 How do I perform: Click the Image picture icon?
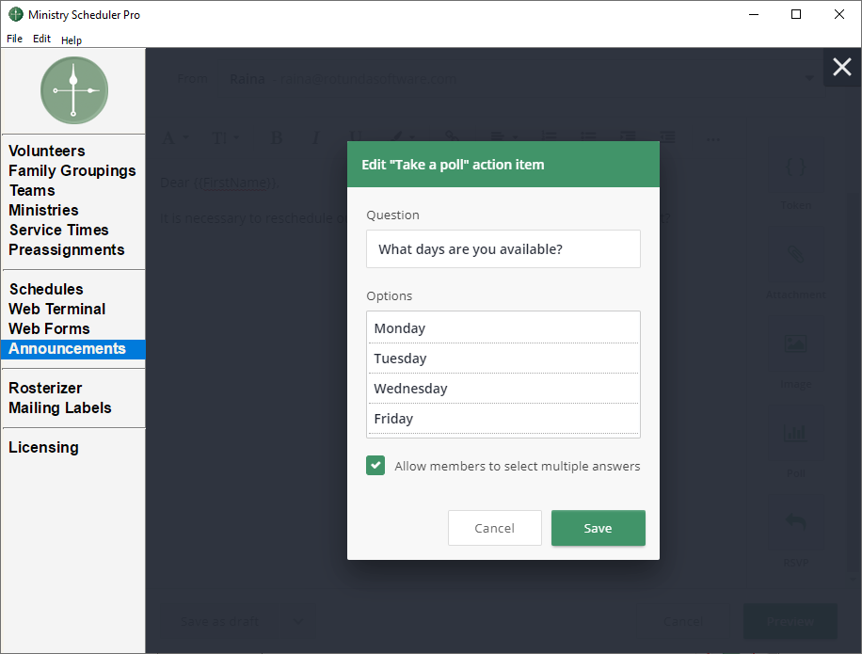coord(795,344)
